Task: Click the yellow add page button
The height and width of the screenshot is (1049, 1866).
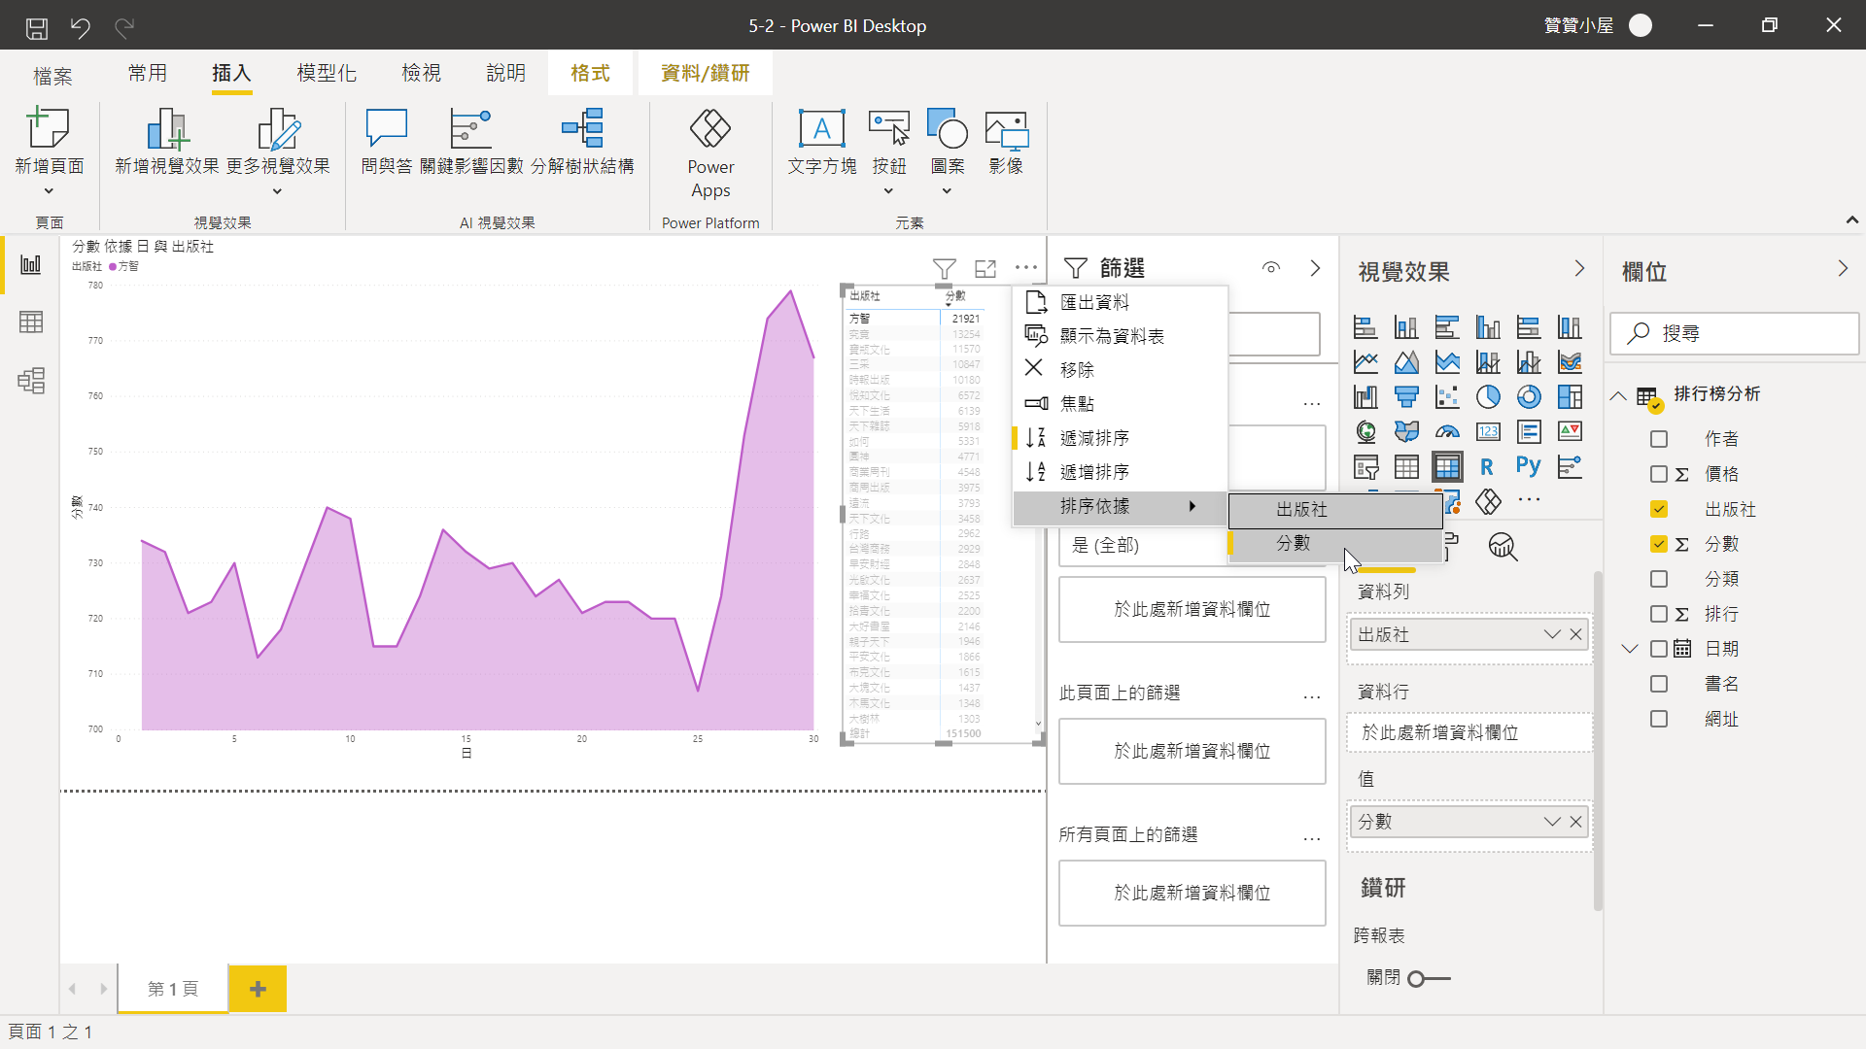Action: pos(258,989)
